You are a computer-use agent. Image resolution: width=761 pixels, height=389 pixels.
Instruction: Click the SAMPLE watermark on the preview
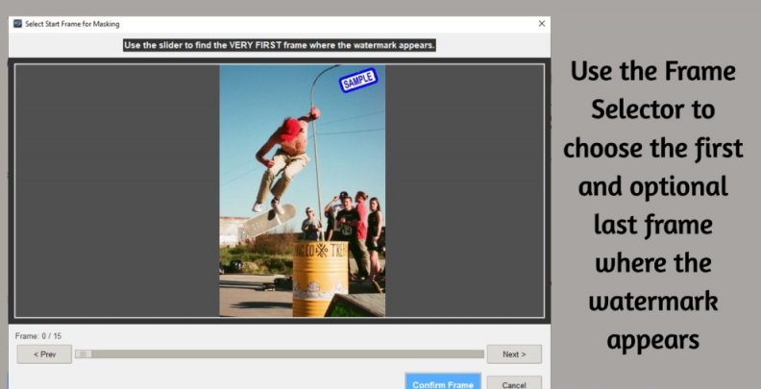(x=357, y=83)
